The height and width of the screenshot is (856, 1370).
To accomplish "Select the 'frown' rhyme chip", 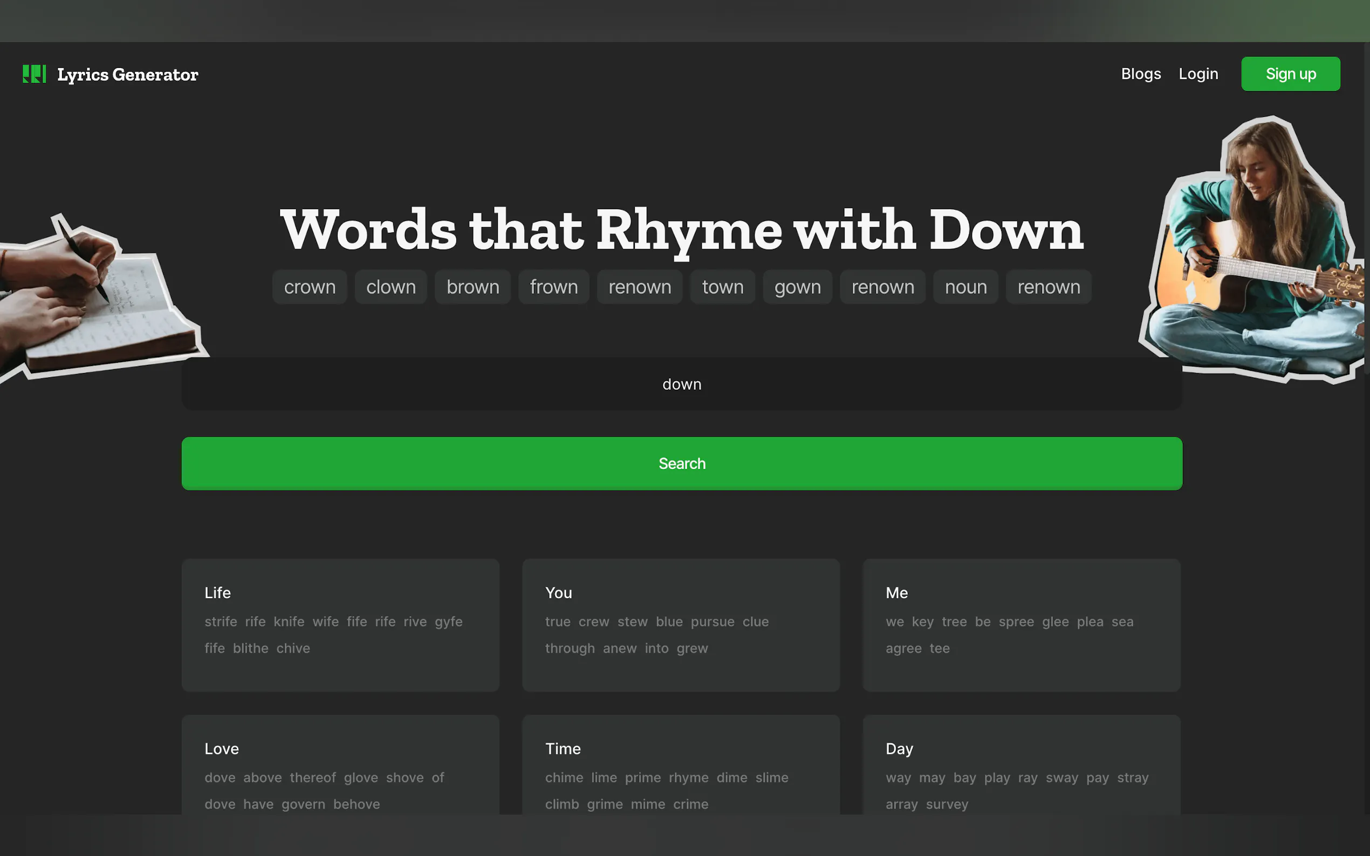I will click(553, 287).
